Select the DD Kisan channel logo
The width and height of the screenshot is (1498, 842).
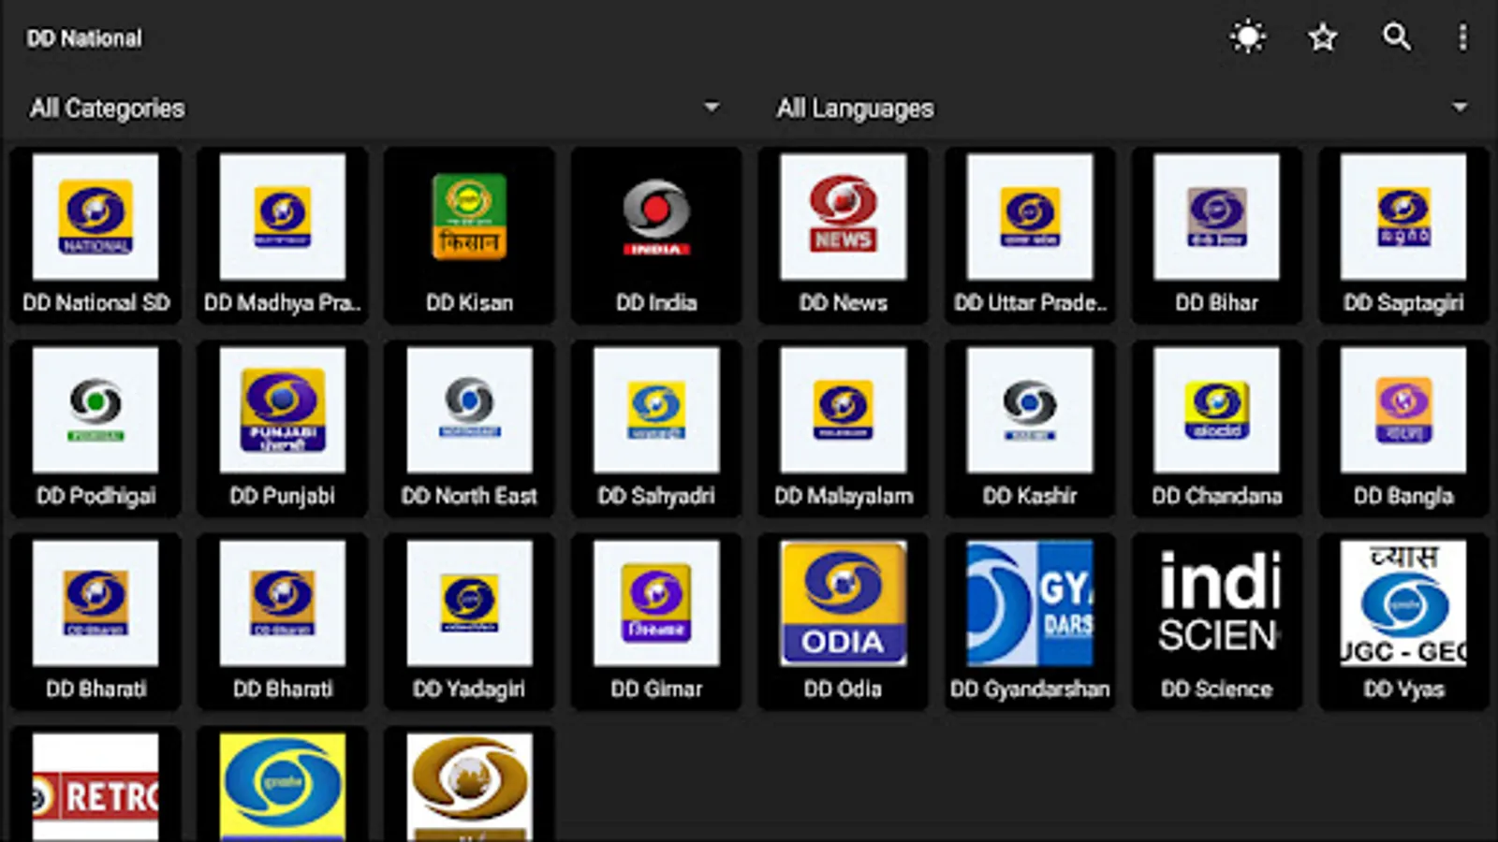coord(469,217)
